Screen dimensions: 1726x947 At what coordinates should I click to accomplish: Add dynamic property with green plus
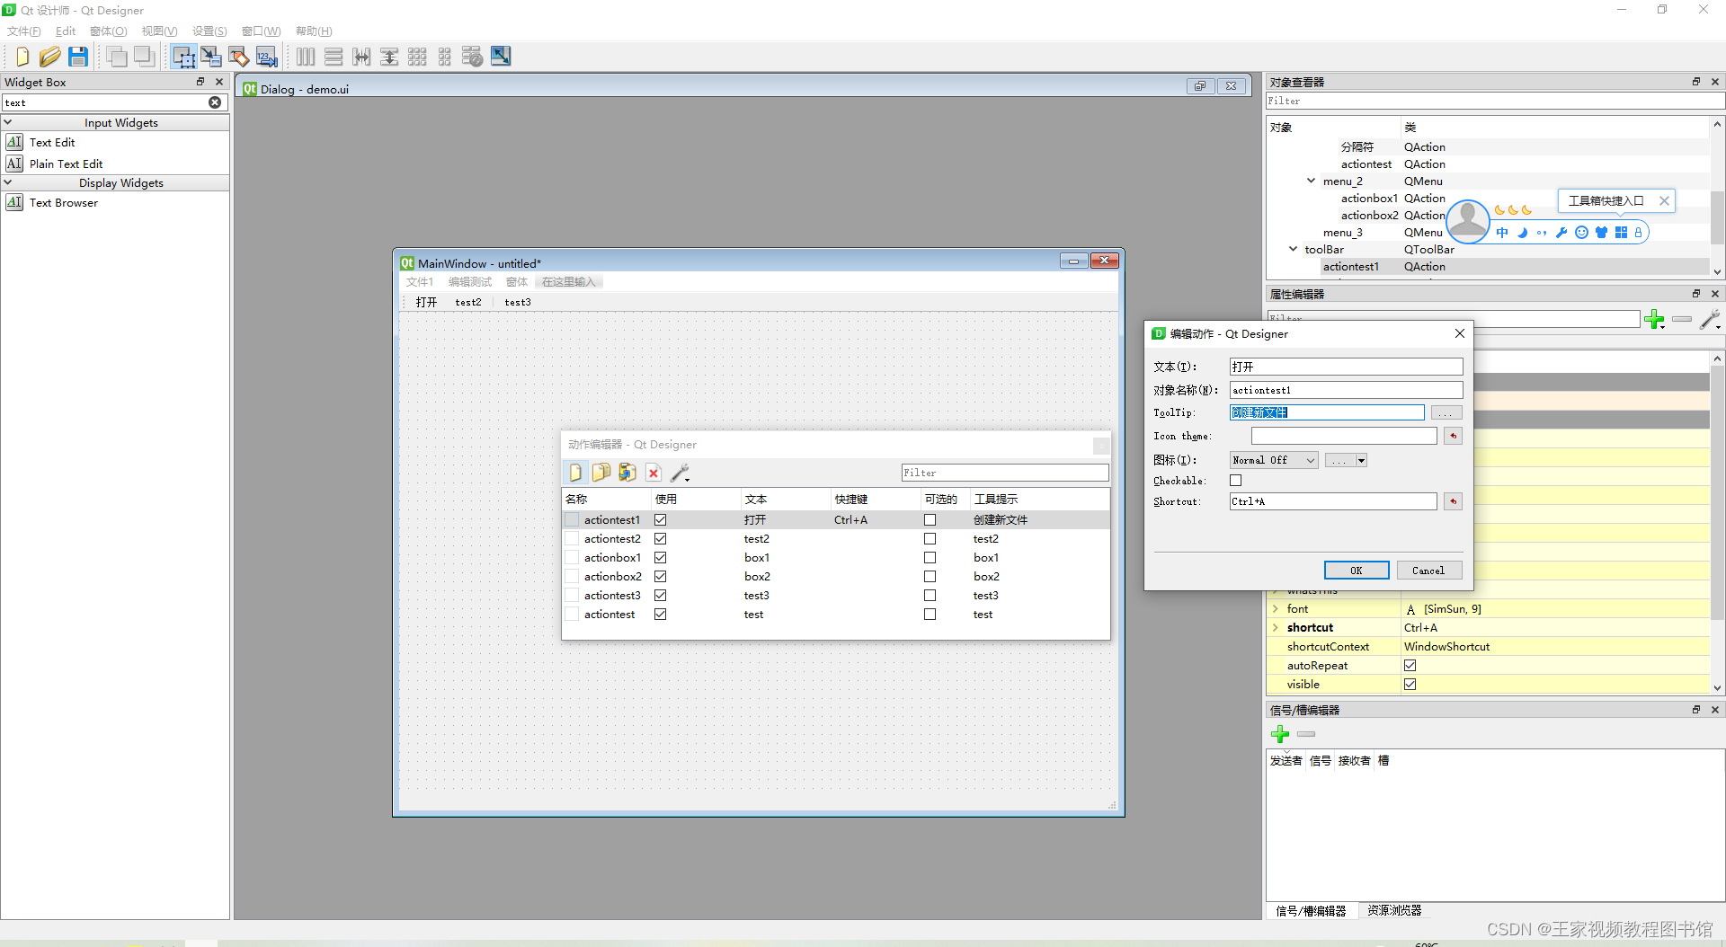[1654, 319]
